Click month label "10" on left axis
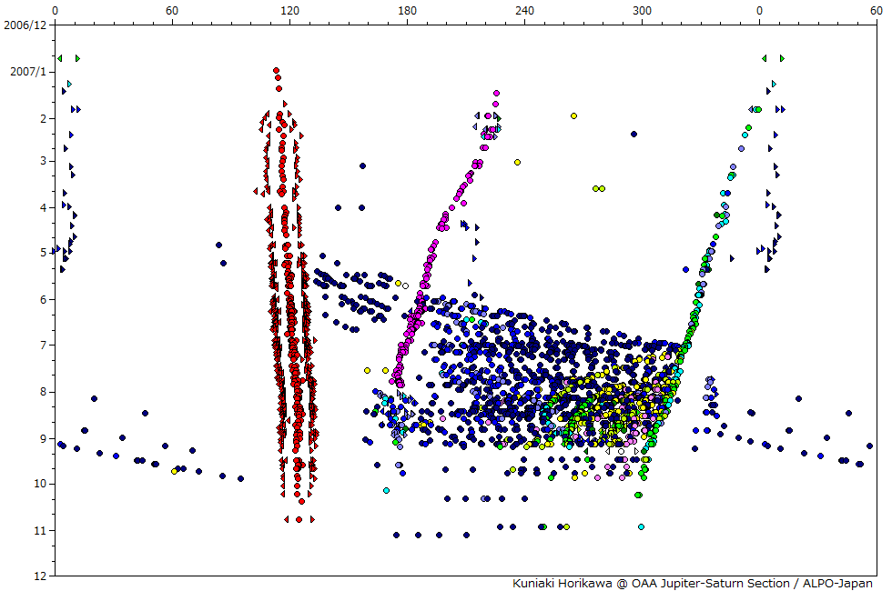Screen dimensions: 892x591 (40, 484)
